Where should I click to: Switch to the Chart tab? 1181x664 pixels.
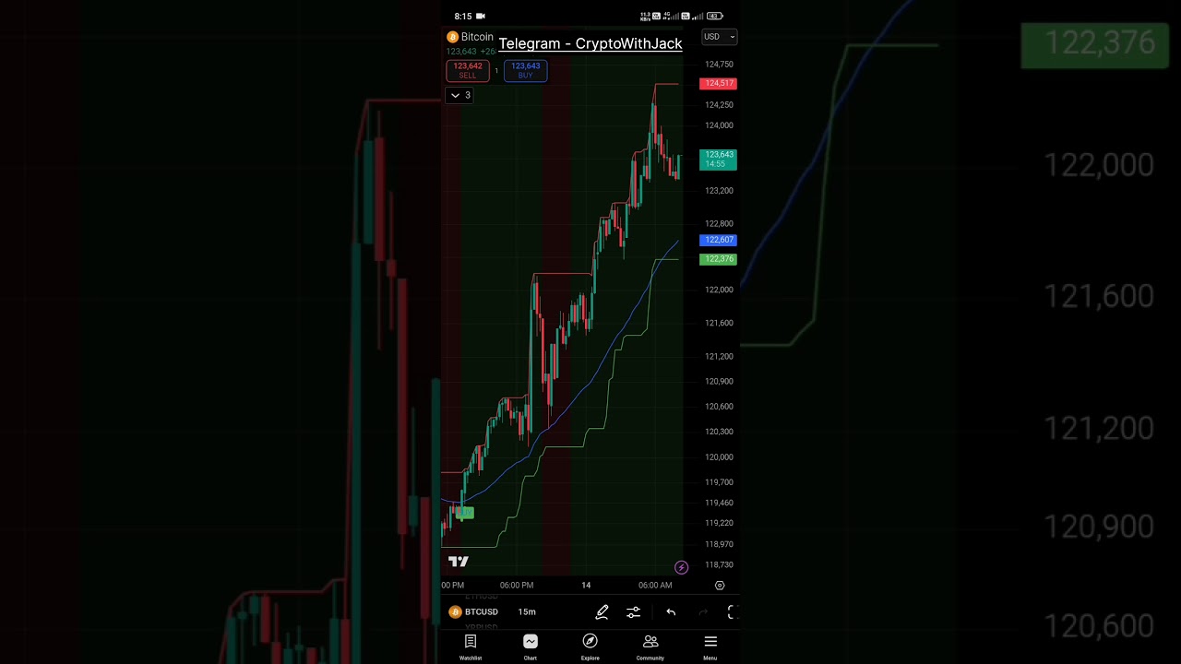(x=531, y=647)
